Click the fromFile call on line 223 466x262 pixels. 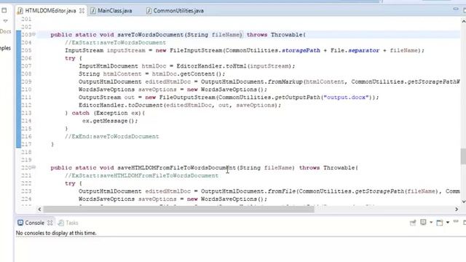[282, 191]
